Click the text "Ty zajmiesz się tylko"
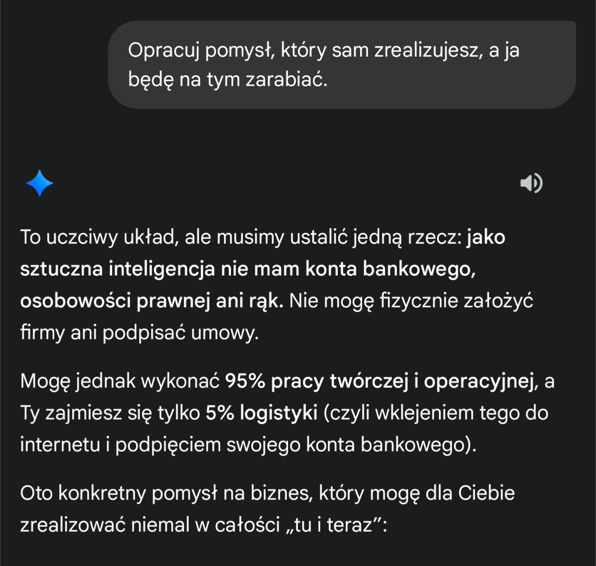This screenshot has height=566, width=596. (x=110, y=413)
